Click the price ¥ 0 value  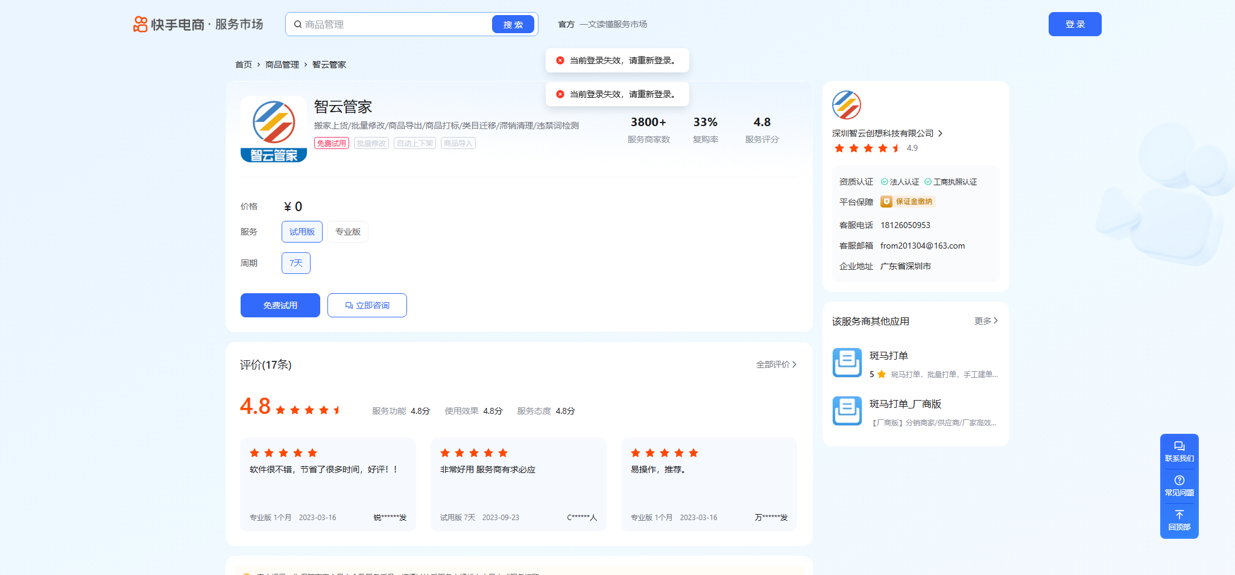pyautogui.click(x=293, y=206)
